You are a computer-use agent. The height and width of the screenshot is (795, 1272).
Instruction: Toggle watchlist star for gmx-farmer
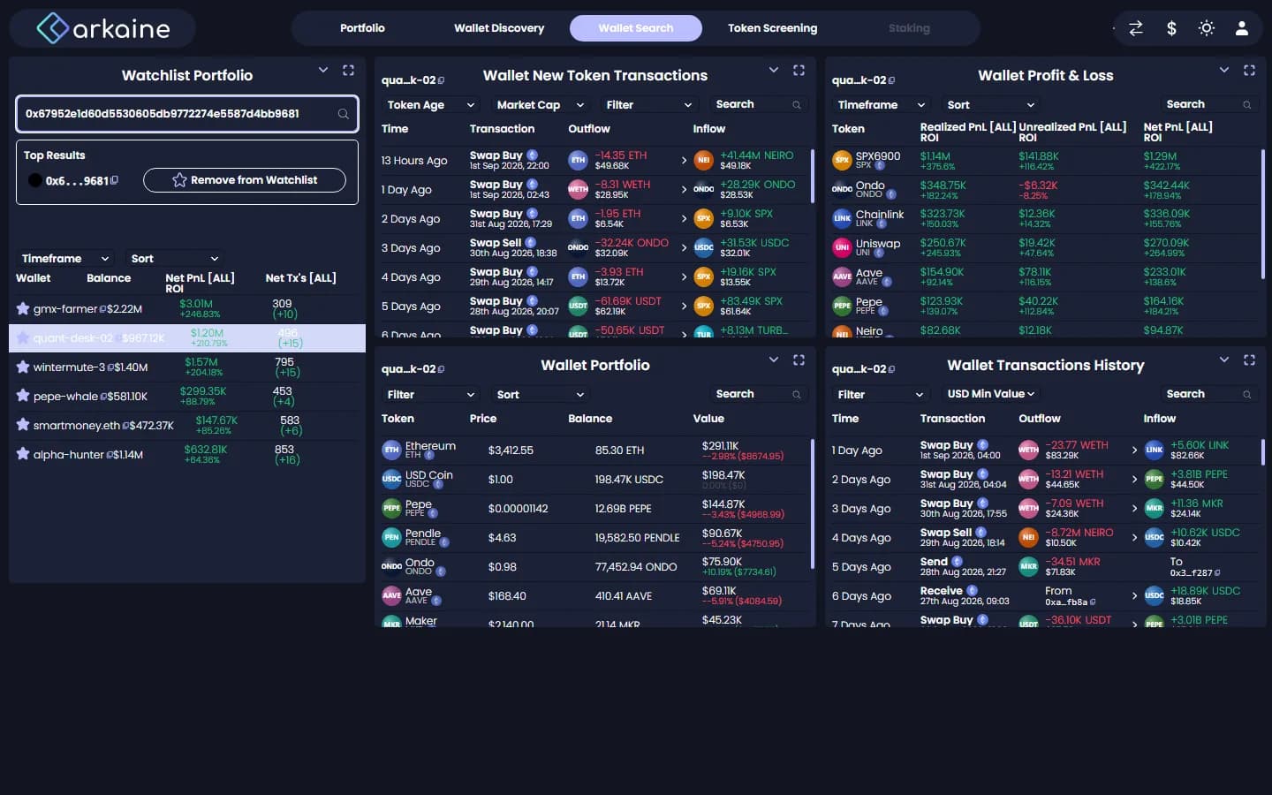click(23, 309)
